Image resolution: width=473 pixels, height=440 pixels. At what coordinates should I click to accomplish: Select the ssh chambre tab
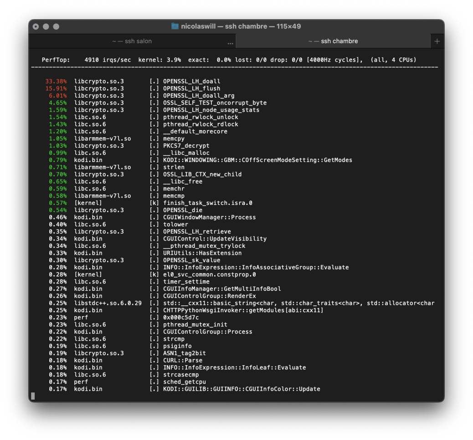click(333, 41)
